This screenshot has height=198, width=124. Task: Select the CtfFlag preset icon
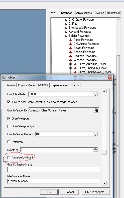[x=66, y=24]
